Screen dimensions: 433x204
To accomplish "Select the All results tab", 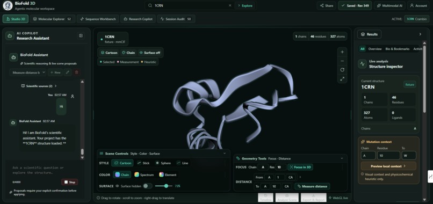I will [362, 49].
